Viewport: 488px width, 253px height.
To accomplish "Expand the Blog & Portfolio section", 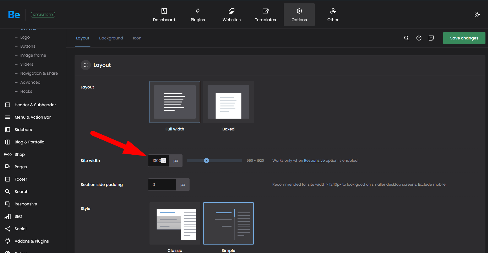I will tap(29, 142).
